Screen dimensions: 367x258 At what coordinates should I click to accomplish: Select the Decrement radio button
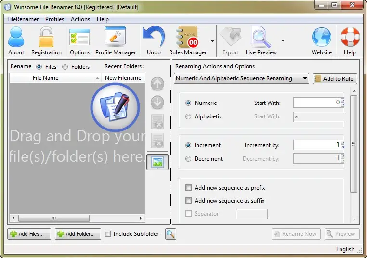point(188,159)
